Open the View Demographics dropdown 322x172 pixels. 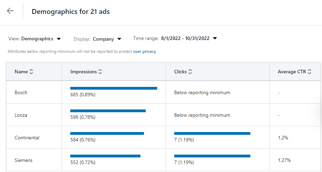click(34, 39)
